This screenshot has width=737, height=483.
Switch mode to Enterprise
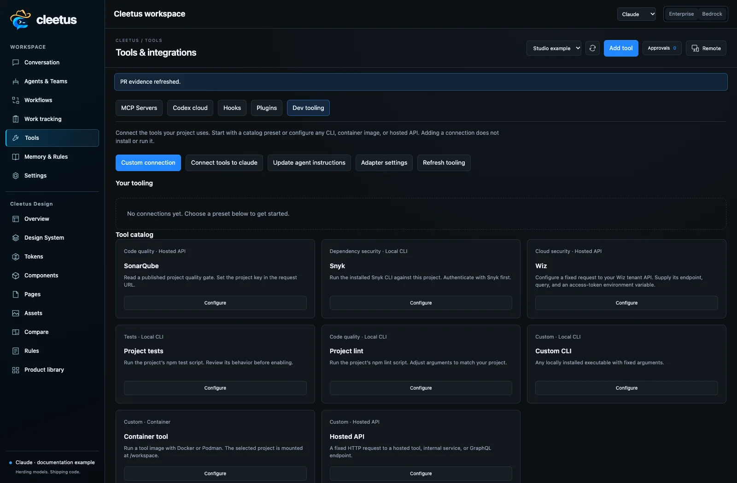pyautogui.click(x=681, y=14)
